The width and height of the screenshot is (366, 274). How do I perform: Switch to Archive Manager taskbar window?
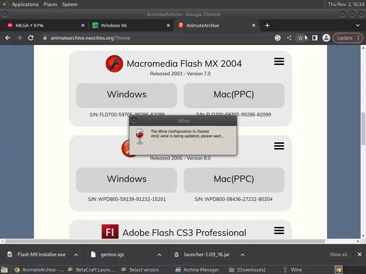197,270
